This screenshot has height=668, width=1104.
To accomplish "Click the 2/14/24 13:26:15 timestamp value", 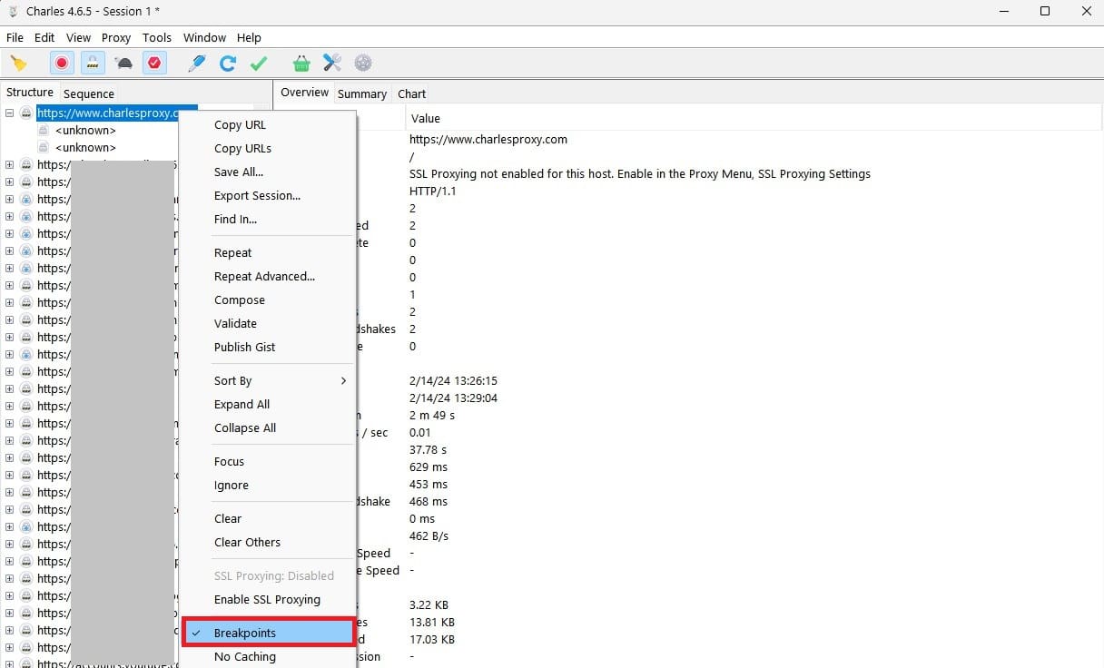I will coord(453,380).
